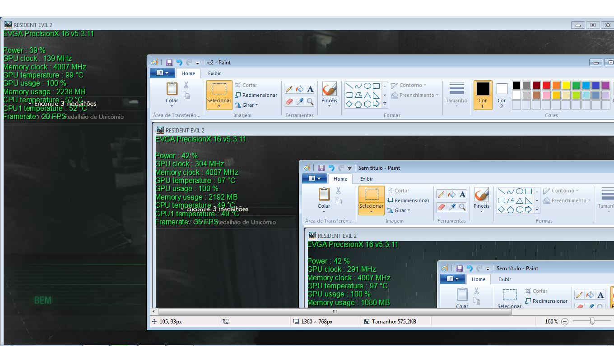Select Text tool in re2 - Paint Ferramentas

pyautogui.click(x=310, y=89)
